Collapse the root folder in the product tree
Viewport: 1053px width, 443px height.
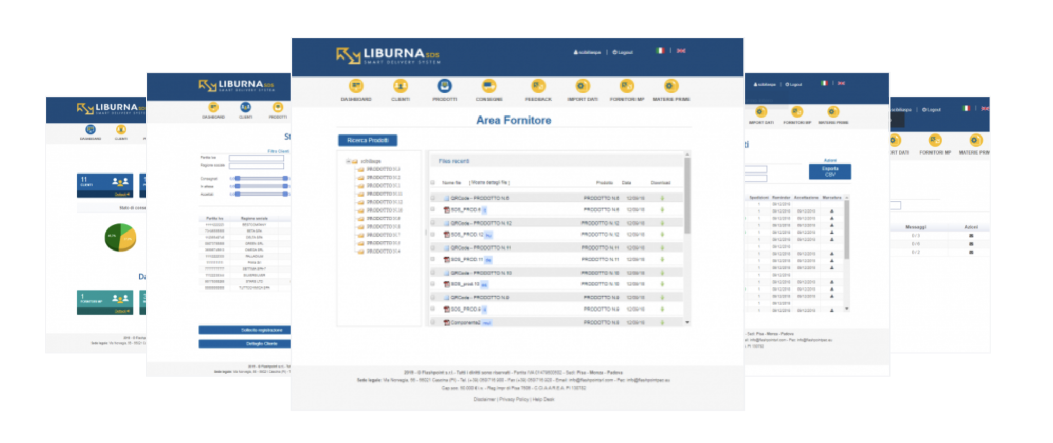[x=348, y=161]
